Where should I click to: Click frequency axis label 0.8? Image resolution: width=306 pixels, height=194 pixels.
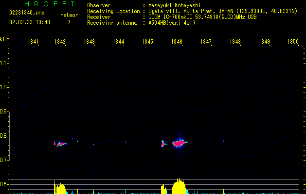click(4, 136)
